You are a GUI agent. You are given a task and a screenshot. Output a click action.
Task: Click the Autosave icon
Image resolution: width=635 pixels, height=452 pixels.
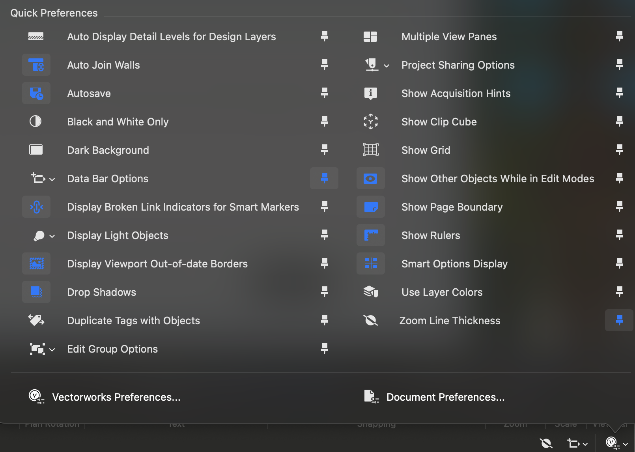pyautogui.click(x=36, y=93)
